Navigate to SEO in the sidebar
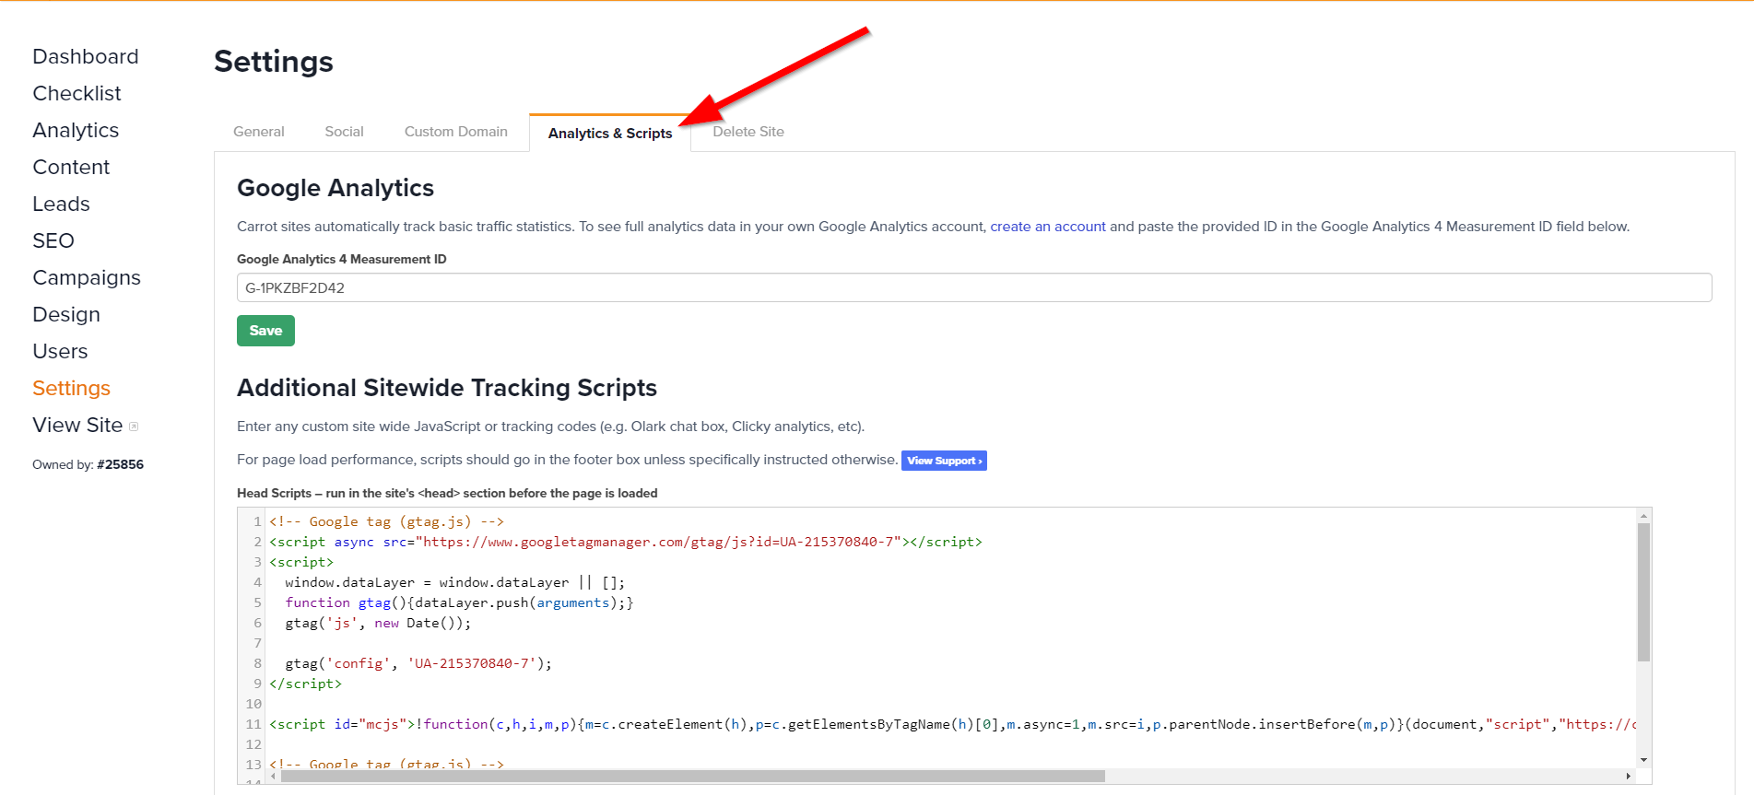 click(53, 240)
